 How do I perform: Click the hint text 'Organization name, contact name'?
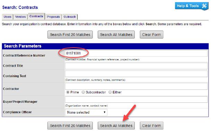[86, 106]
